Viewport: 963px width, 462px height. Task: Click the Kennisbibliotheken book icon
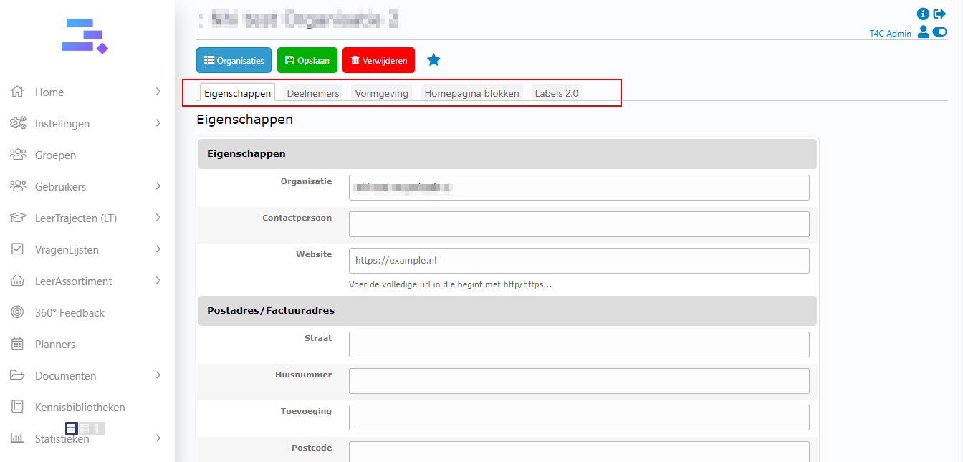18,407
